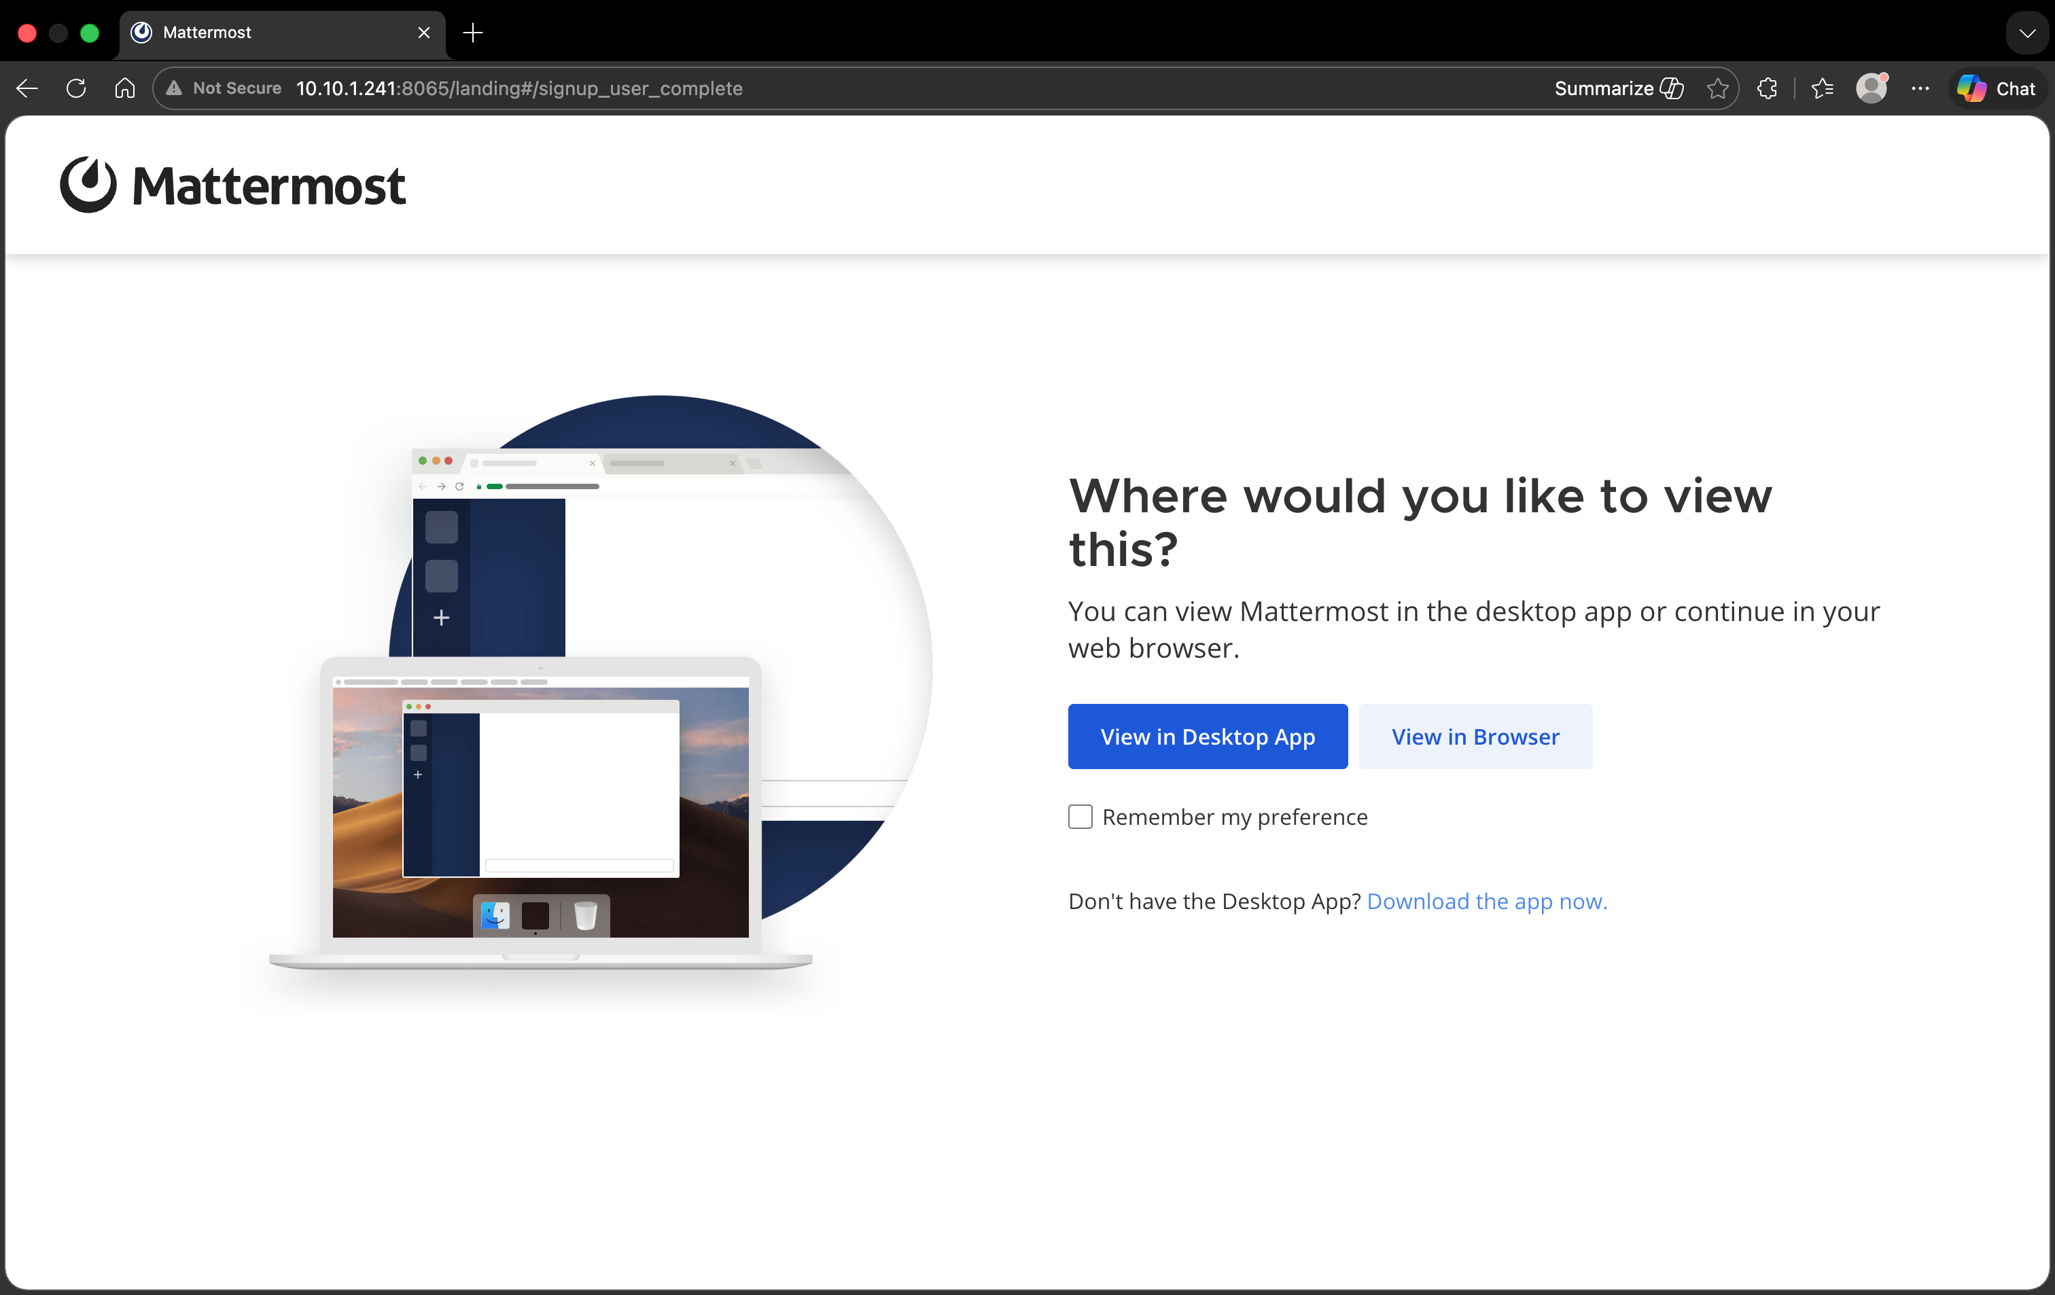Screen dimensions: 2055x1295
Task: Open a new tab with plus icon
Action: tap(473, 33)
